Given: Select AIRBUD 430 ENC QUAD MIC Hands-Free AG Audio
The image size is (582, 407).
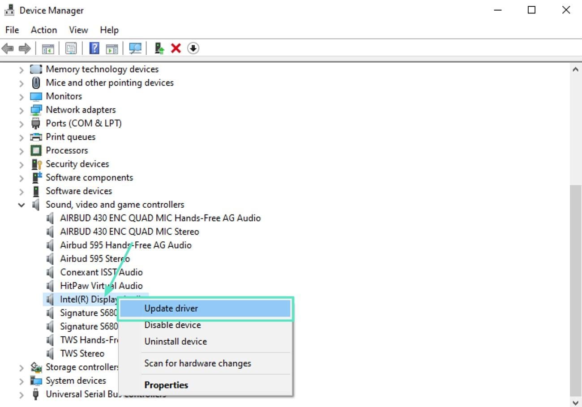Looking at the screenshot, I should point(160,218).
